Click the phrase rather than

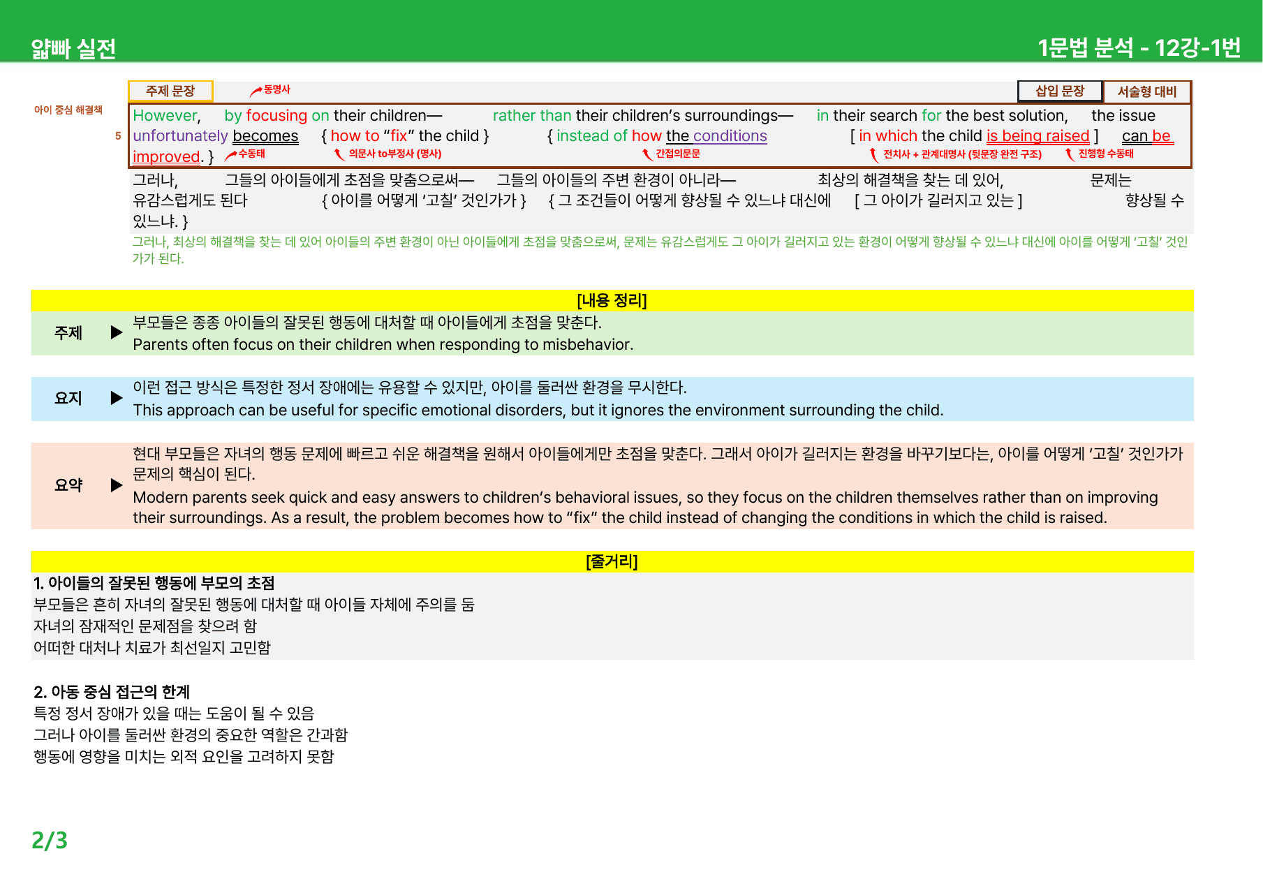click(x=532, y=115)
